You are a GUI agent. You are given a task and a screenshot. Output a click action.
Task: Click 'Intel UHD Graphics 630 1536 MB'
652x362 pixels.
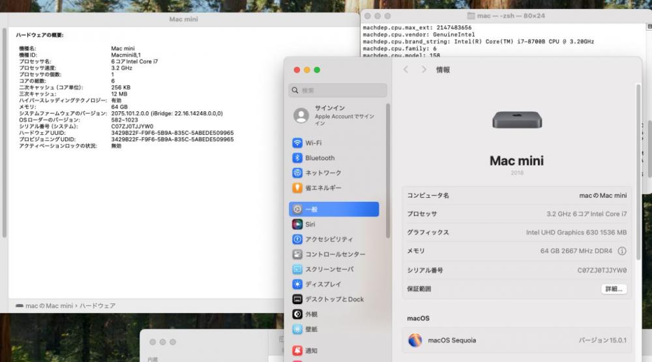[x=576, y=232]
